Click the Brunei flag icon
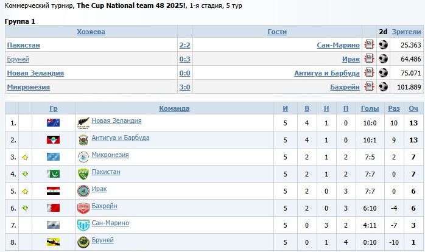Image resolution: width=425 pixels, height=252 pixels. (53, 242)
